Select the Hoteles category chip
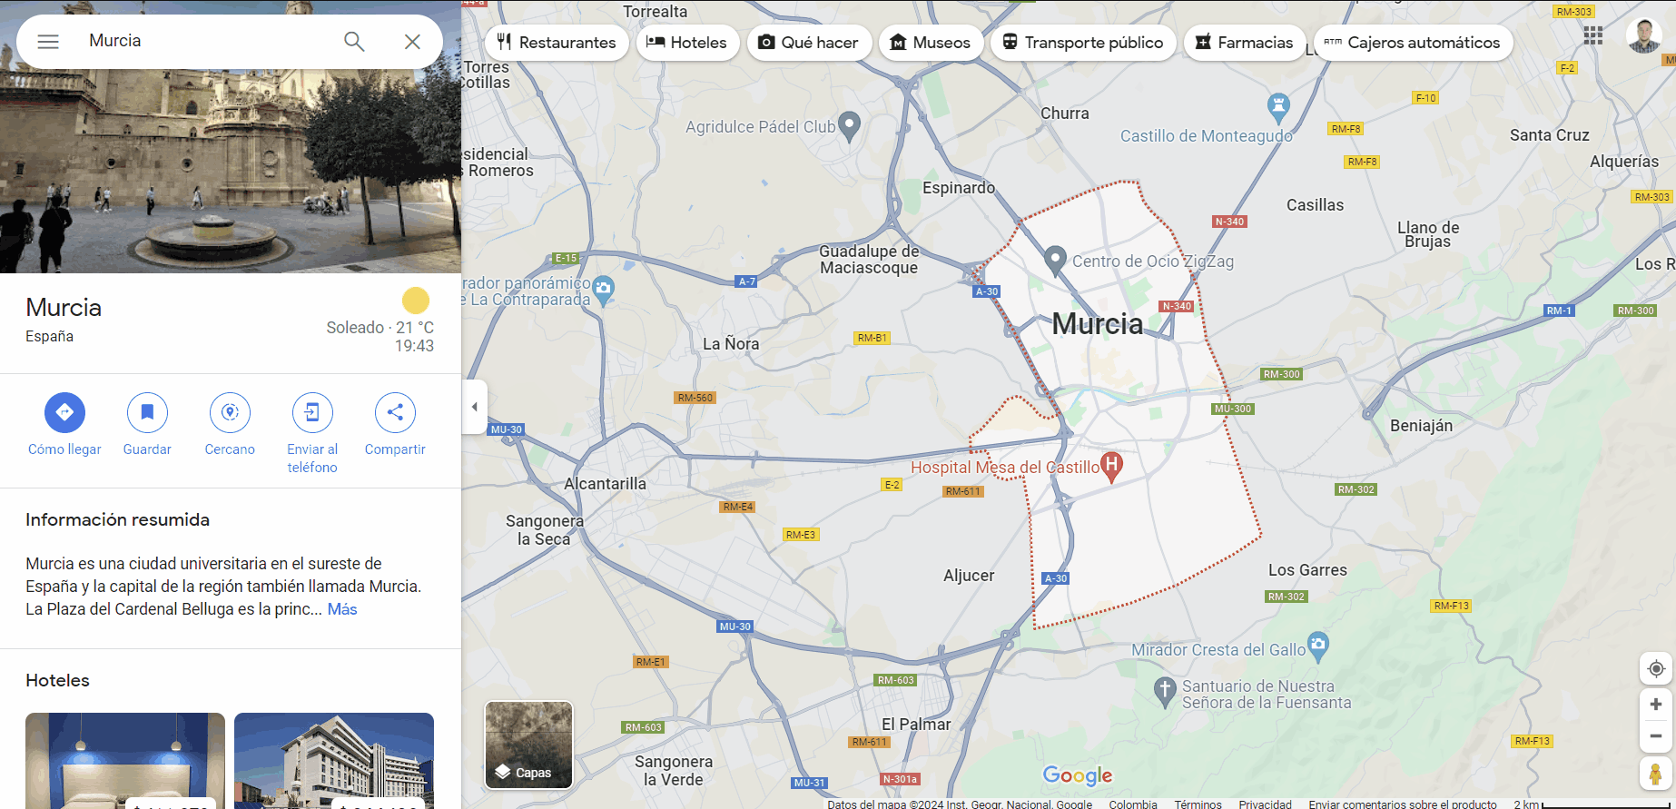The width and height of the screenshot is (1676, 809). pyautogui.click(x=686, y=43)
